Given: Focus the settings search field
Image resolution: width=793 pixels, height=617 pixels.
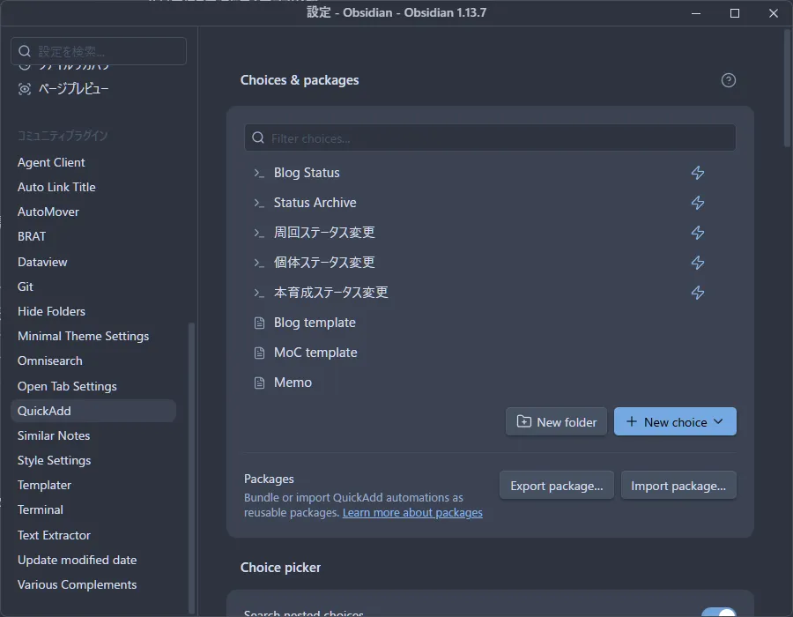Looking at the screenshot, I should pos(99,51).
